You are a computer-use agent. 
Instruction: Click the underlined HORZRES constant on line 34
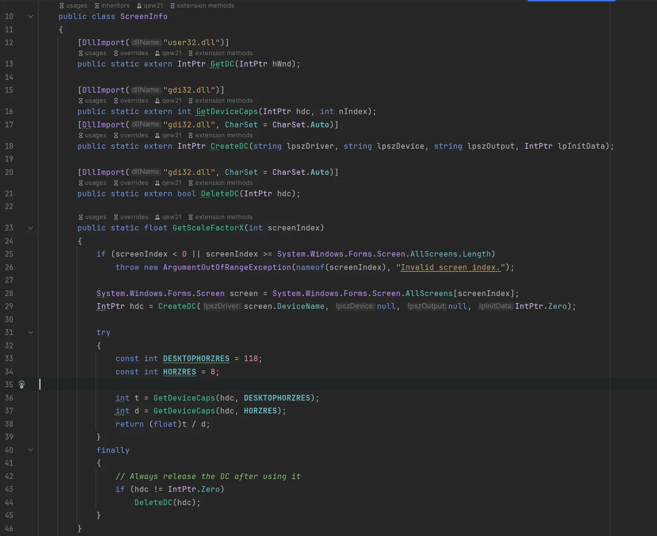pos(179,372)
